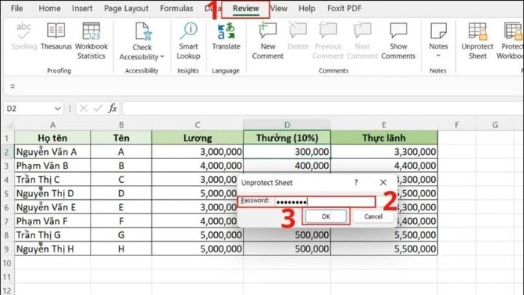Image resolution: width=524 pixels, height=295 pixels.
Task: Click the Password input field
Action: pyautogui.click(x=324, y=201)
